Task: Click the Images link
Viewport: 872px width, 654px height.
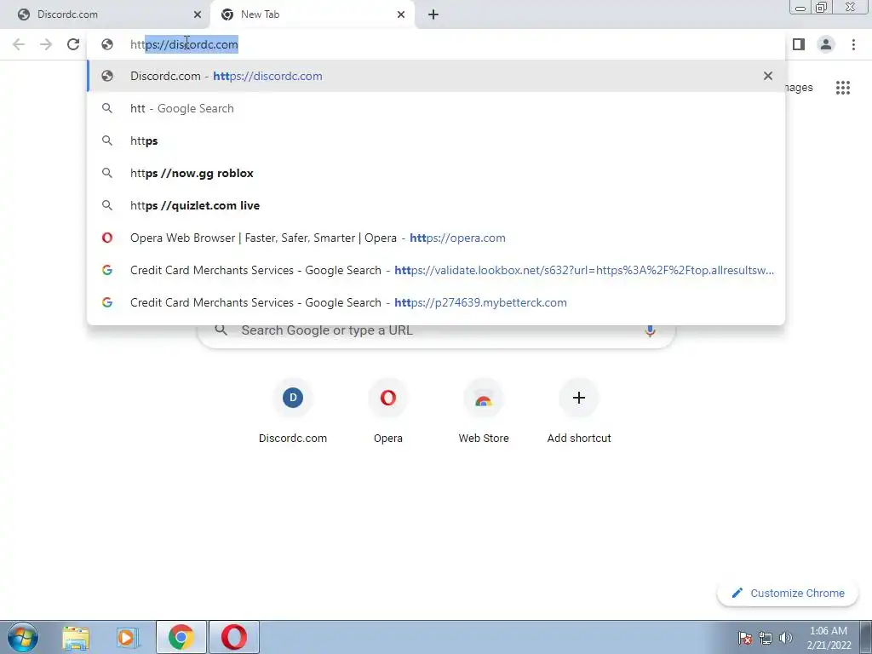Action: pos(799,88)
